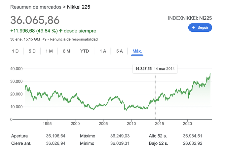Click the Nikkei 225 breadcrumb title
This screenshot has height=151, width=228.
pyautogui.click(x=79, y=7)
